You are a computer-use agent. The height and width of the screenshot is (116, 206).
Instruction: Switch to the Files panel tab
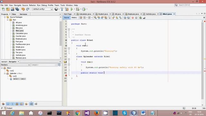coord(14,14)
